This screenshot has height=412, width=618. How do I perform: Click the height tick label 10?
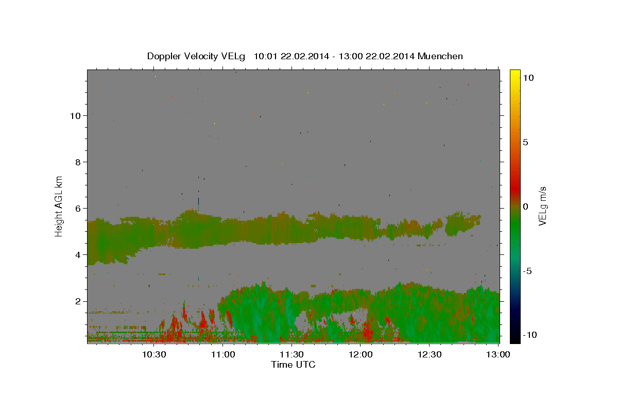pyautogui.click(x=76, y=116)
